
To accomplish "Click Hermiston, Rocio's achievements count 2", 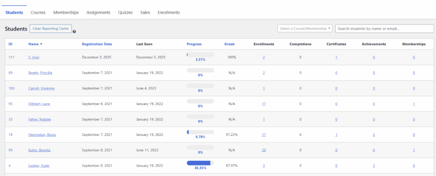I will click(x=374, y=135).
